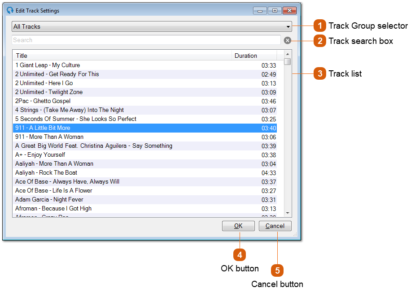
Task: Click the Track Group selector dropdown arrow
Action: pyautogui.click(x=288, y=26)
